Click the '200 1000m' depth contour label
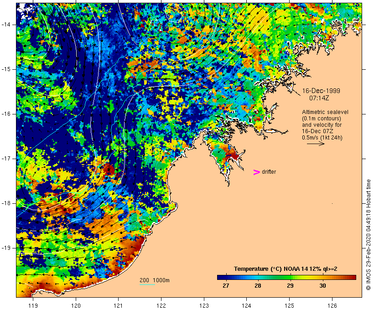374x310 pixels. coord(155,280)
